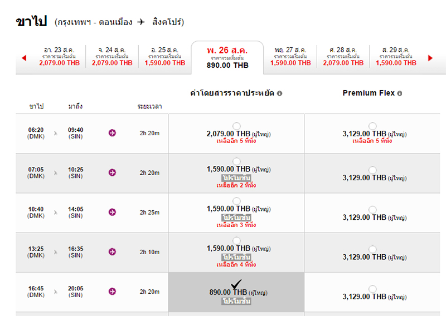
Task: Click info icon beside the economy fare header
Action: tap(279, 93)
